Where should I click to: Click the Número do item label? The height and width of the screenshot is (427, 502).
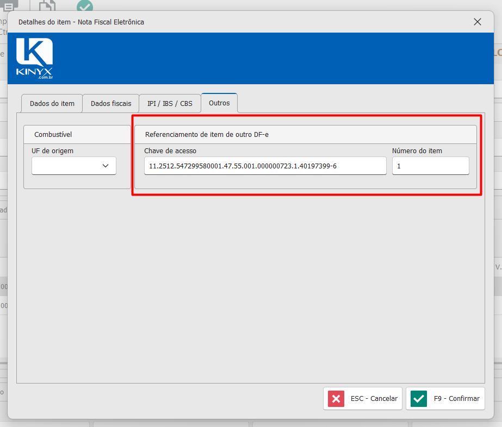coord(417,150)
